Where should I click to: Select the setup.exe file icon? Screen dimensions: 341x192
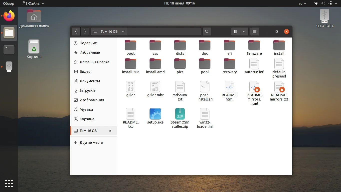(155, 114)
